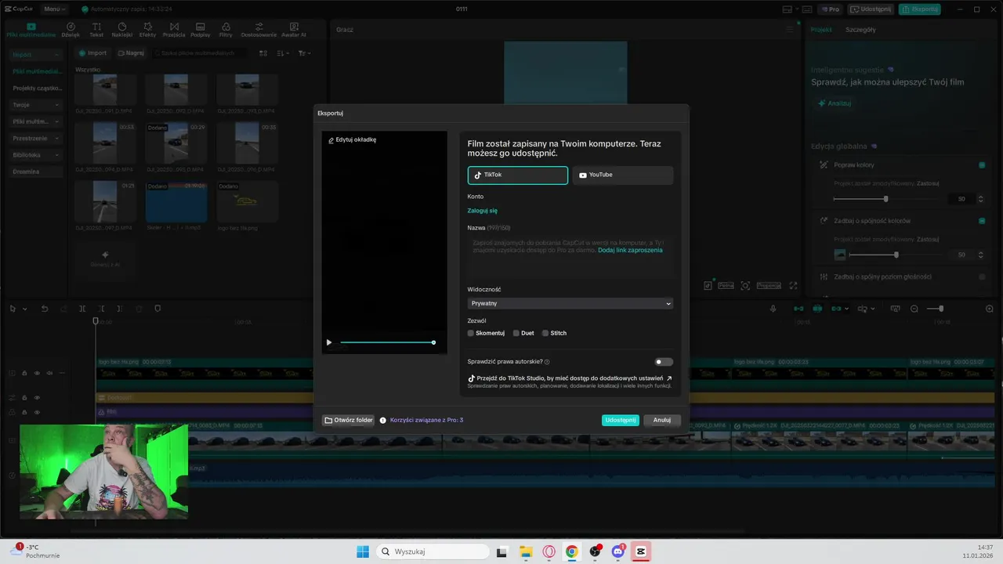Click the microphone voiceover icon on timeline
Image resolution: width=1003 pixels, height=564 pixels.
pos(773,309)
